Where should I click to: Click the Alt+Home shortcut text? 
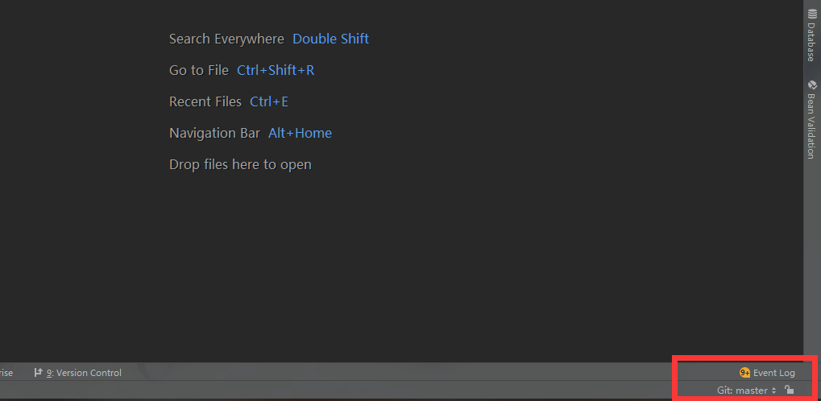pyautogui.click(x=300, y=133)
